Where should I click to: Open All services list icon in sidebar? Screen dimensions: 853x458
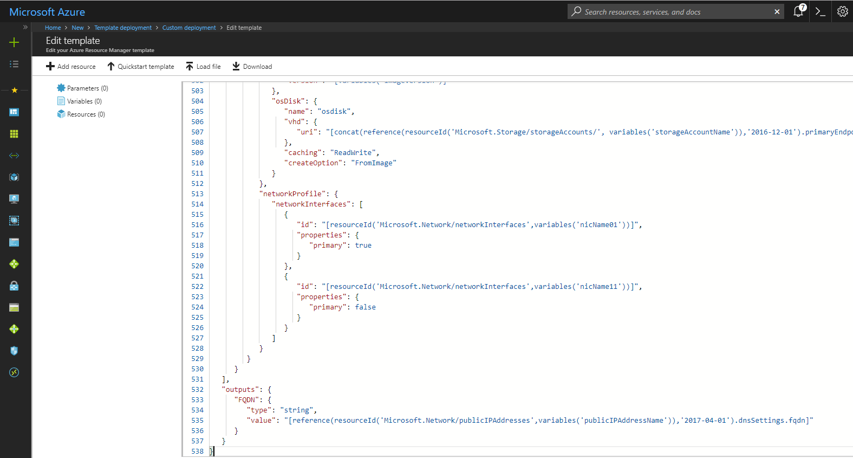(x=14, y=64)
